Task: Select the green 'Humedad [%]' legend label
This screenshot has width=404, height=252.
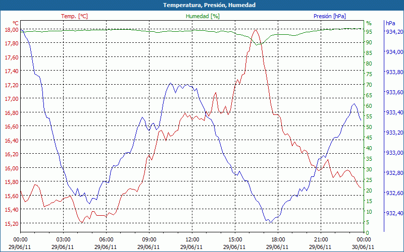Action: (x=203, y=16)
